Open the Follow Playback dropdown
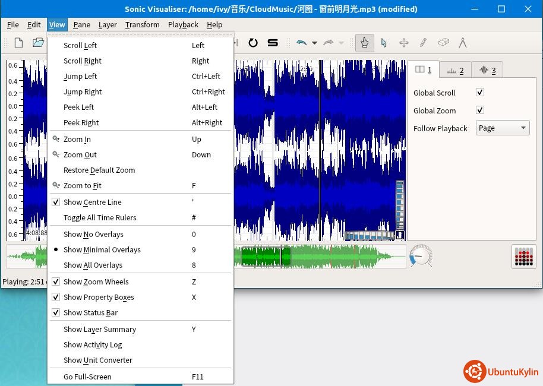 [502, 128]
